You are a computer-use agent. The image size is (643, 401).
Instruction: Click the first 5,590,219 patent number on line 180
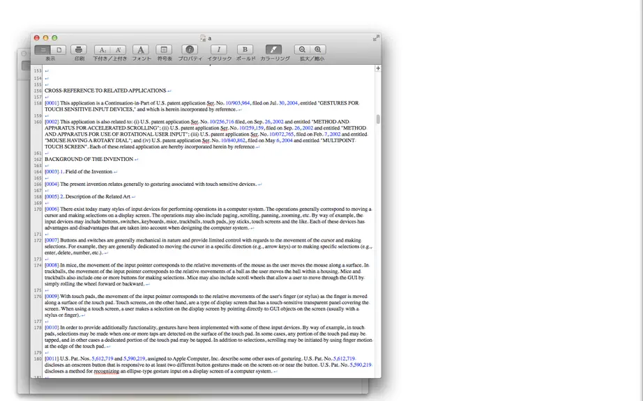(135, 359)
